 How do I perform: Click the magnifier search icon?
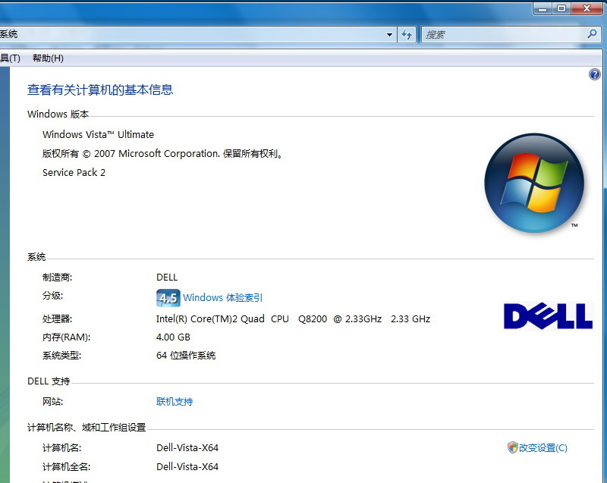(592, 34)
